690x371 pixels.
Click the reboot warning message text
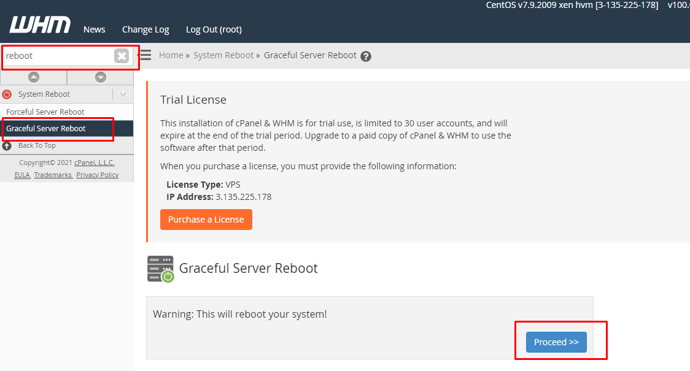click(240, 315)
